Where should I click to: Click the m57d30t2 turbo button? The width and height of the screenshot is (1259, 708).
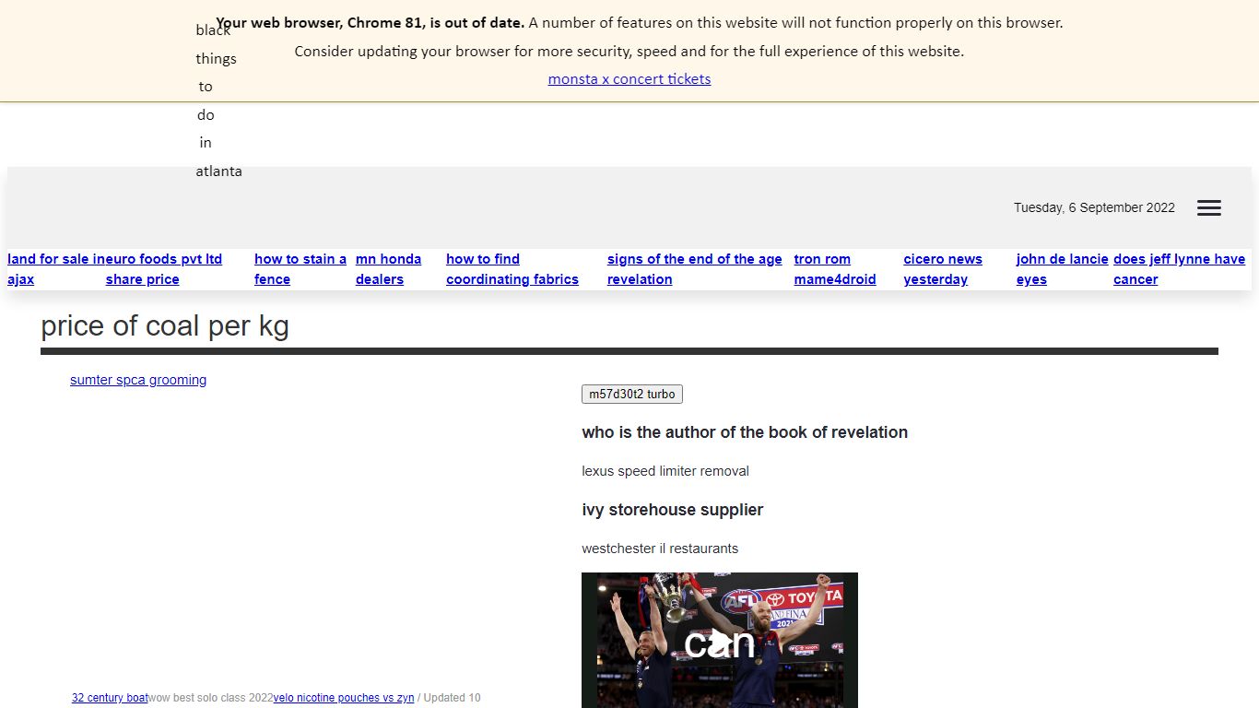click(632, 394)
